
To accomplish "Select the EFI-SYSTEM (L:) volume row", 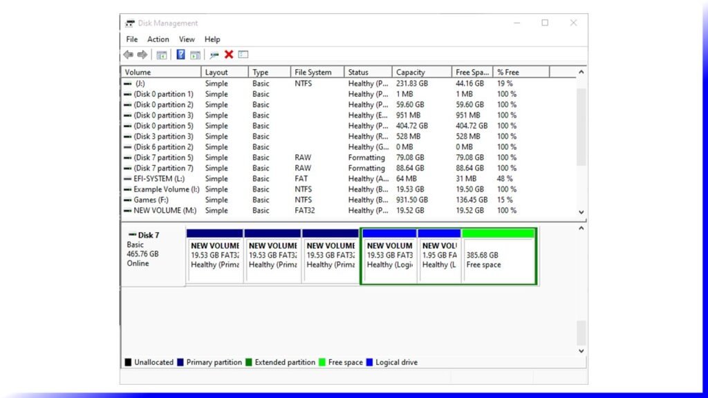I will (x=156, y=178).
